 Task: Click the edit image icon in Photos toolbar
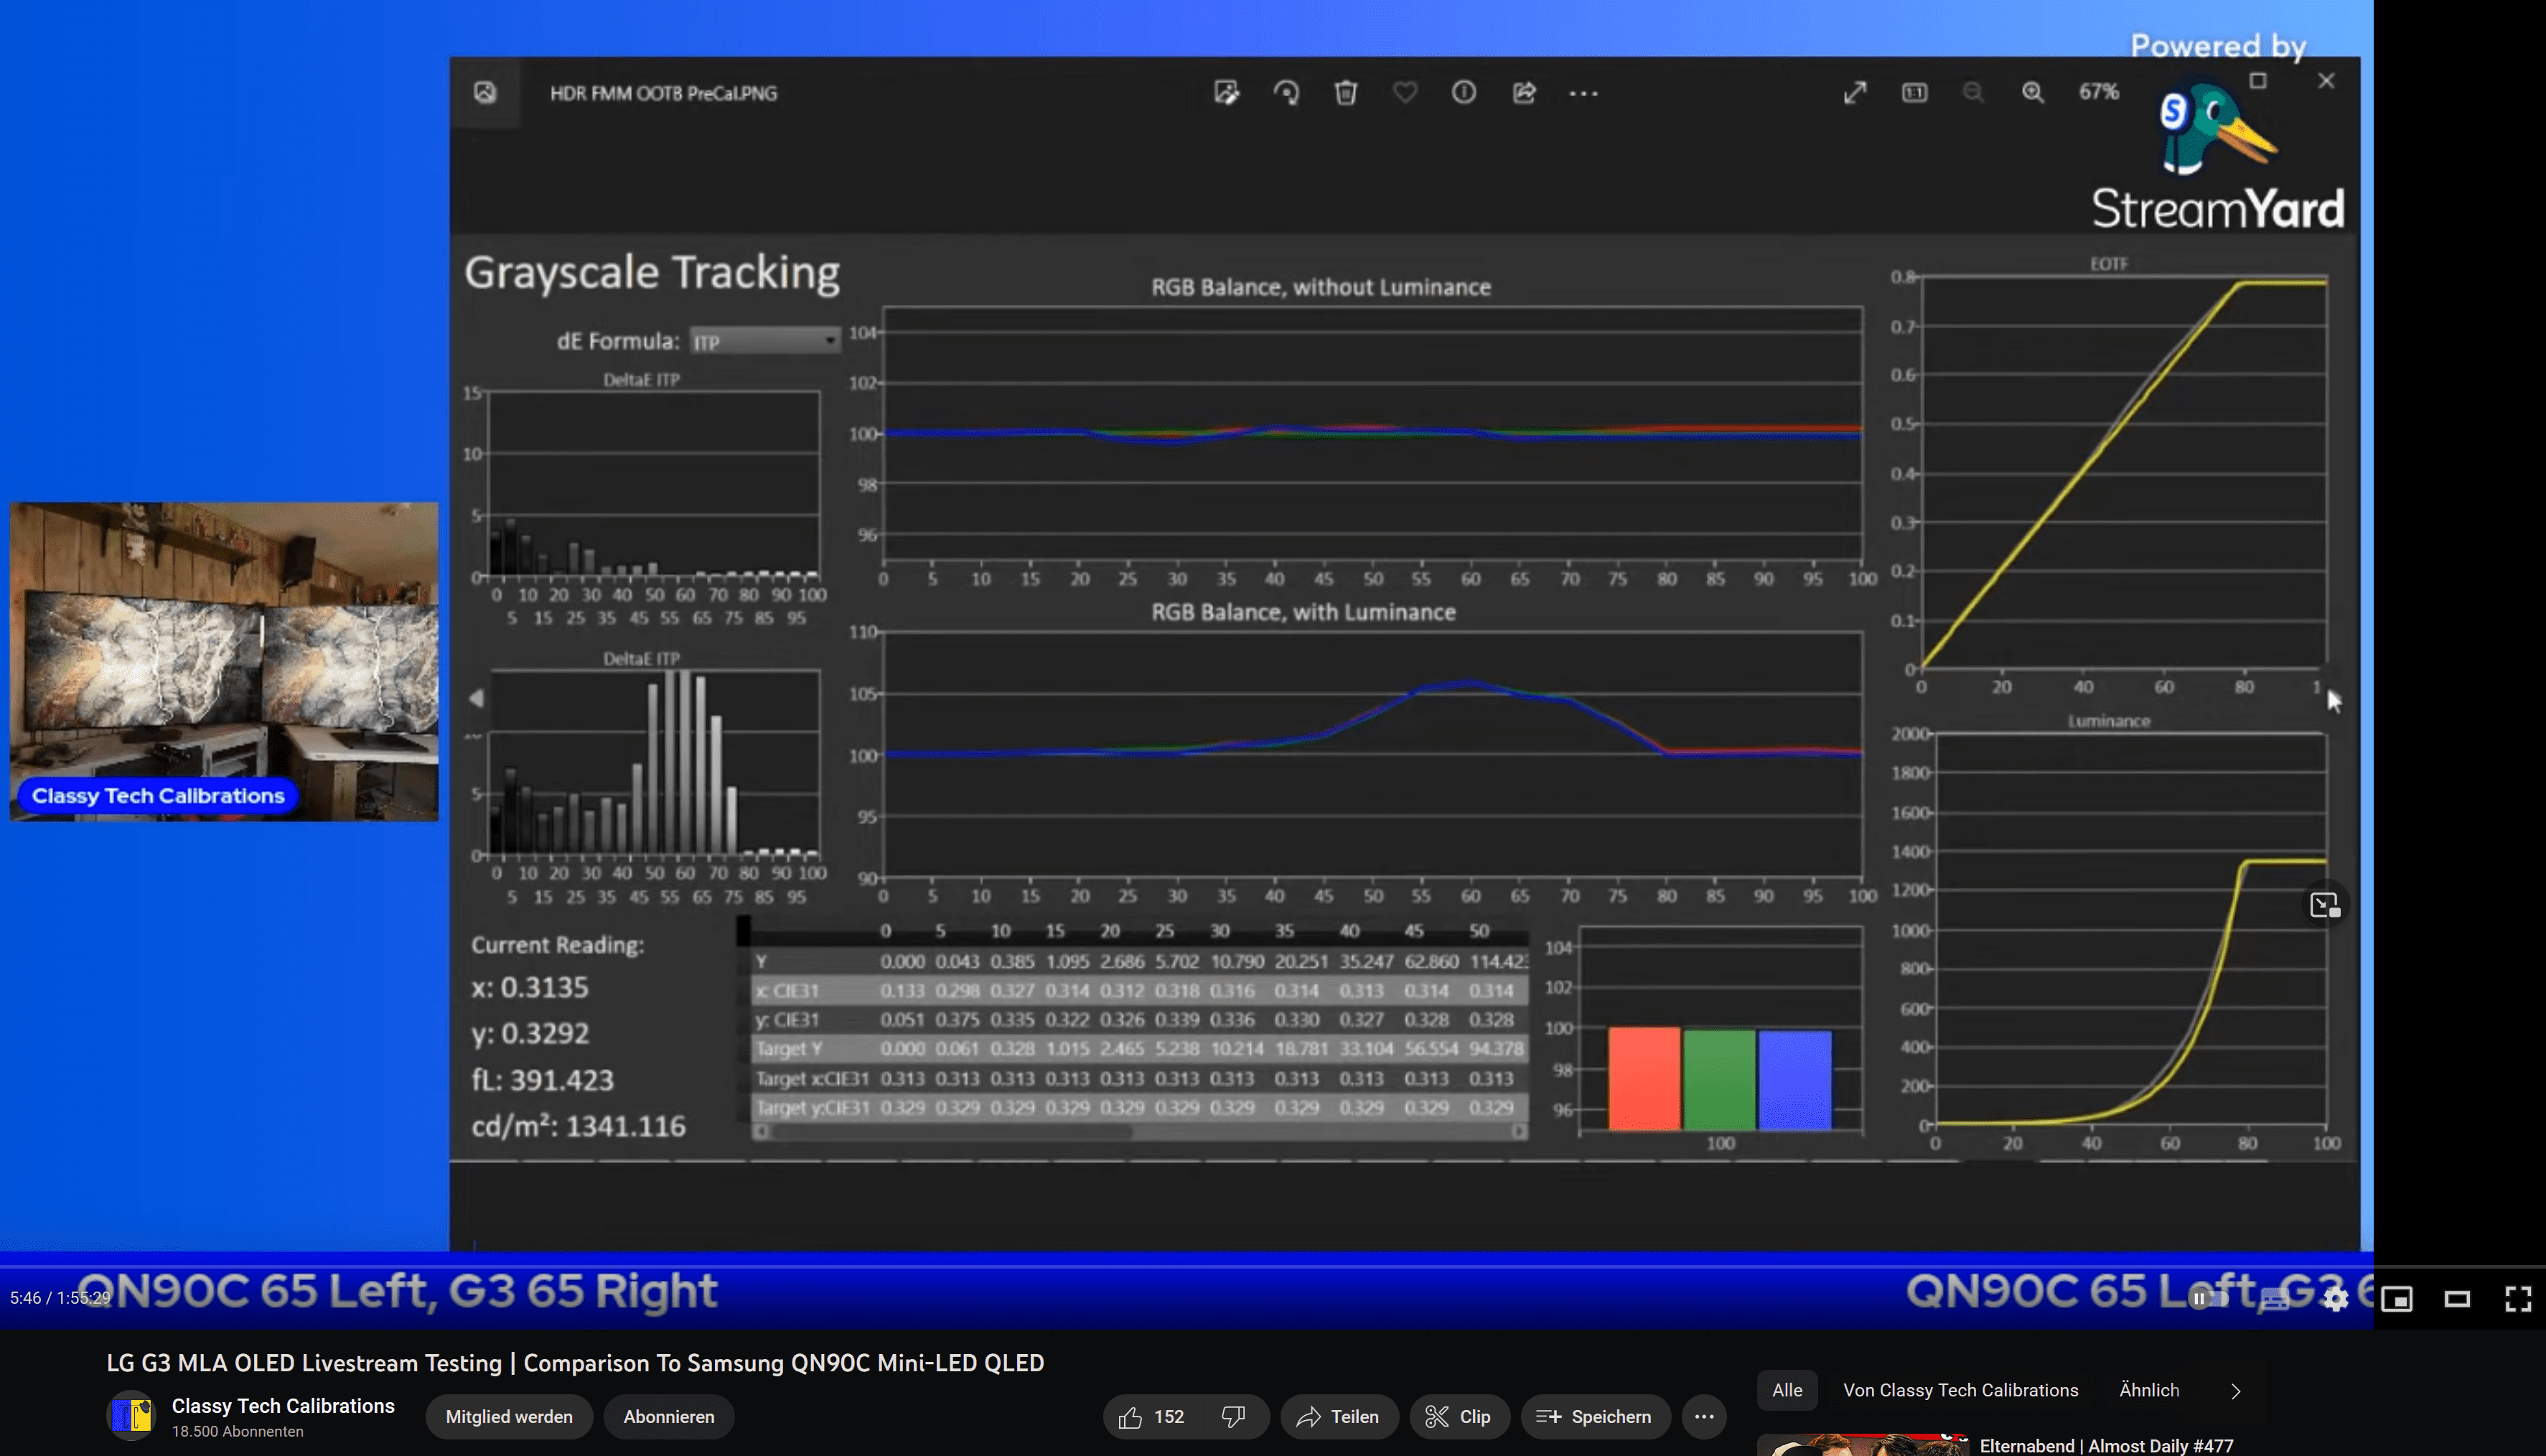(1227, 93)
